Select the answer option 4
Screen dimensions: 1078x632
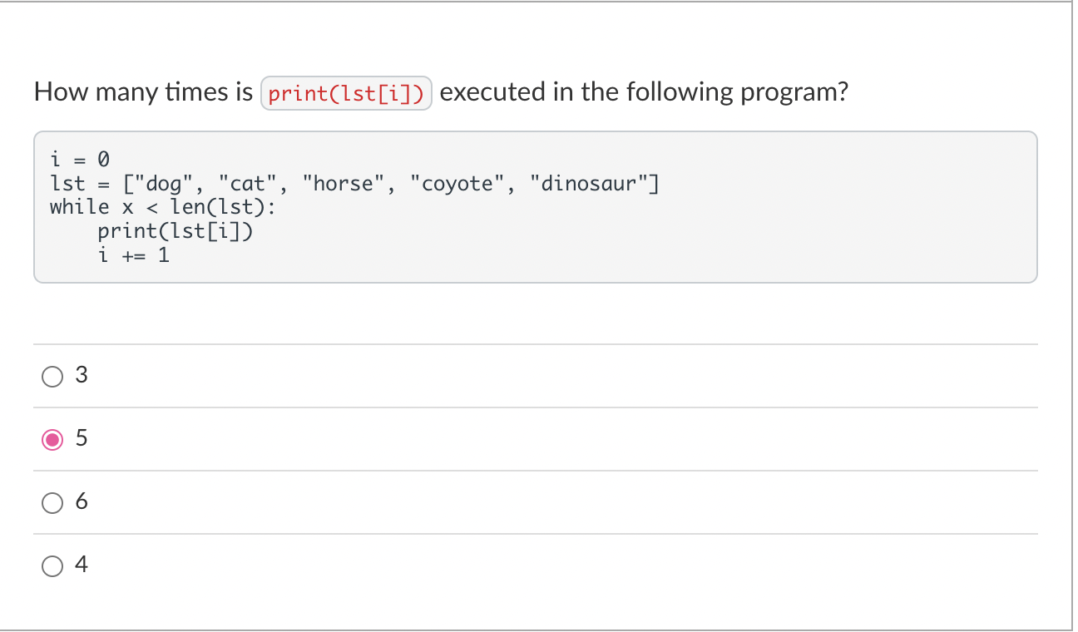coord(52,566)
